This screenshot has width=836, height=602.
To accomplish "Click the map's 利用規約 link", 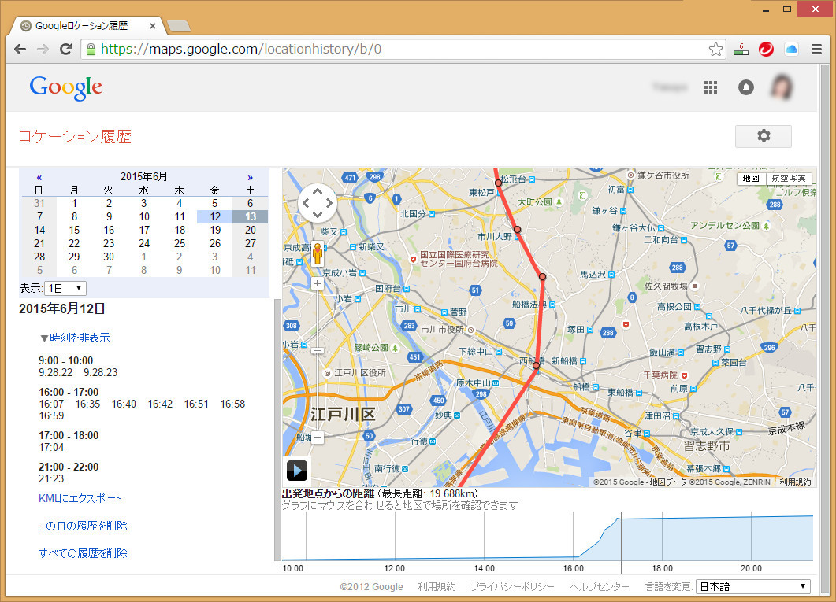I will coord(795,482).
